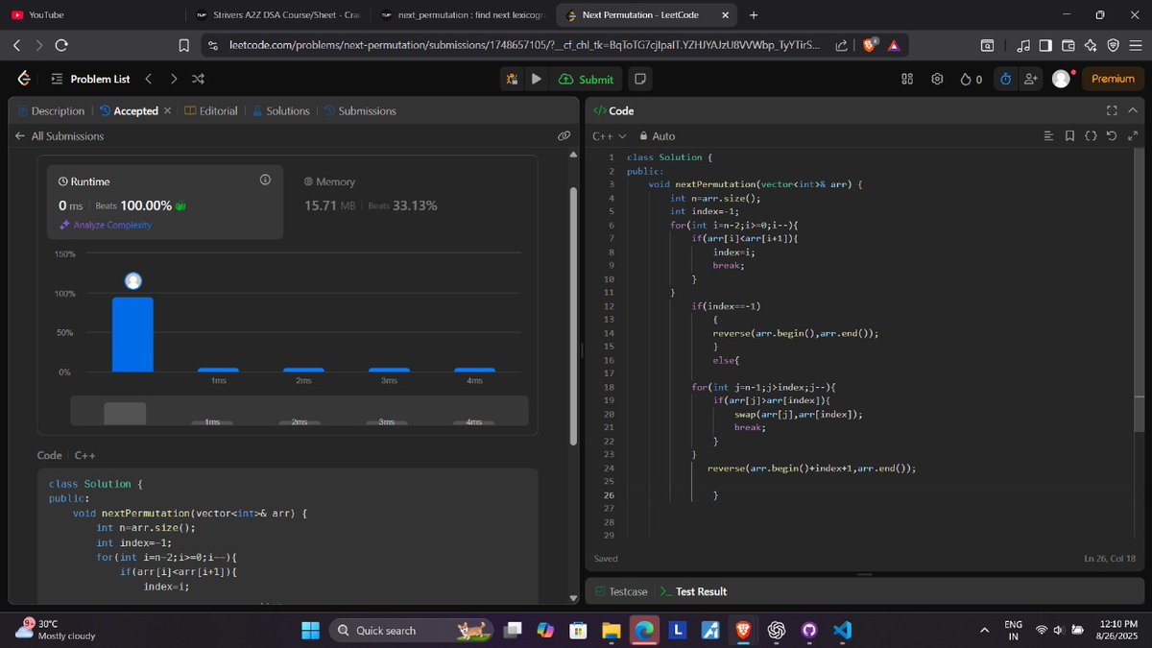1152x648 pixels.
Task: Click the green Submit button
Action: click(586, 79)
